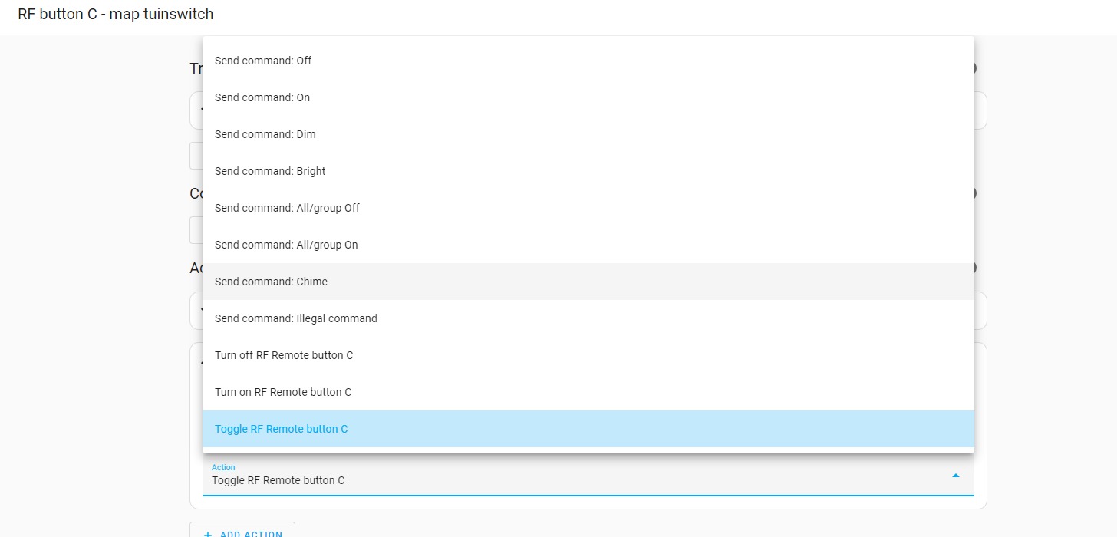
Task: Pick the 'Send command: Dim' entry
Action: 265,134
